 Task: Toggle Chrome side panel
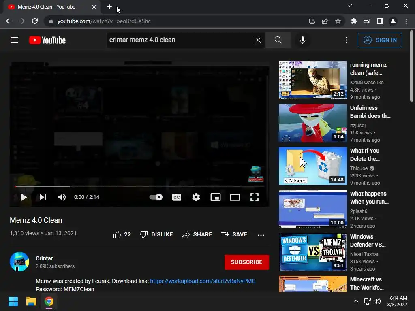pos(380,21)
